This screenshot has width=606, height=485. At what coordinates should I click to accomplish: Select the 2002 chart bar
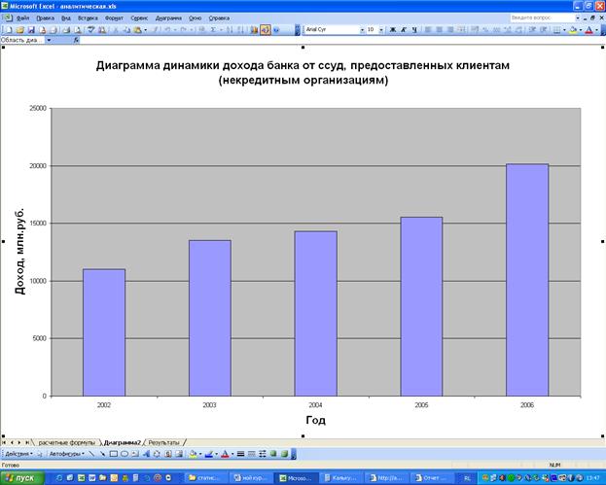tap(104, 332)
